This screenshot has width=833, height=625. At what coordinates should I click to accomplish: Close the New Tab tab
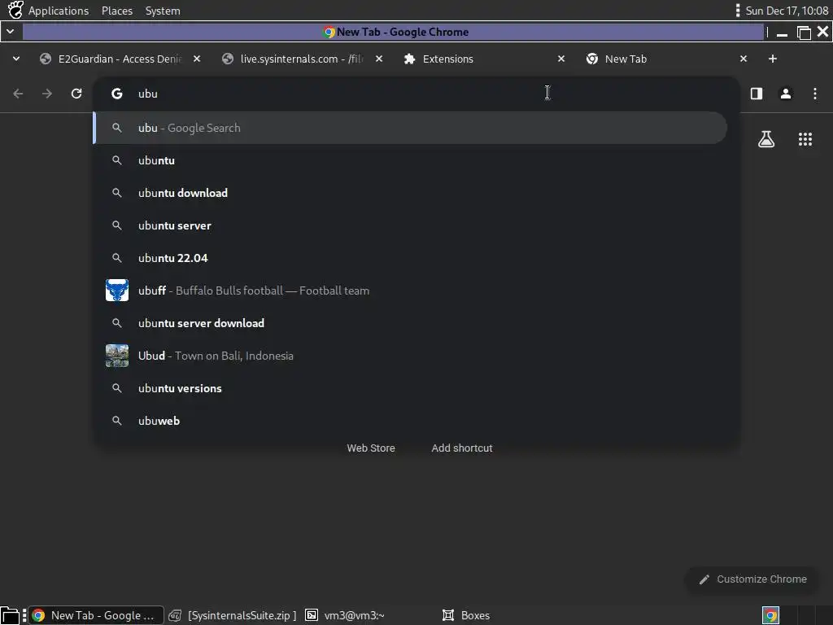(x=744, y=59)
